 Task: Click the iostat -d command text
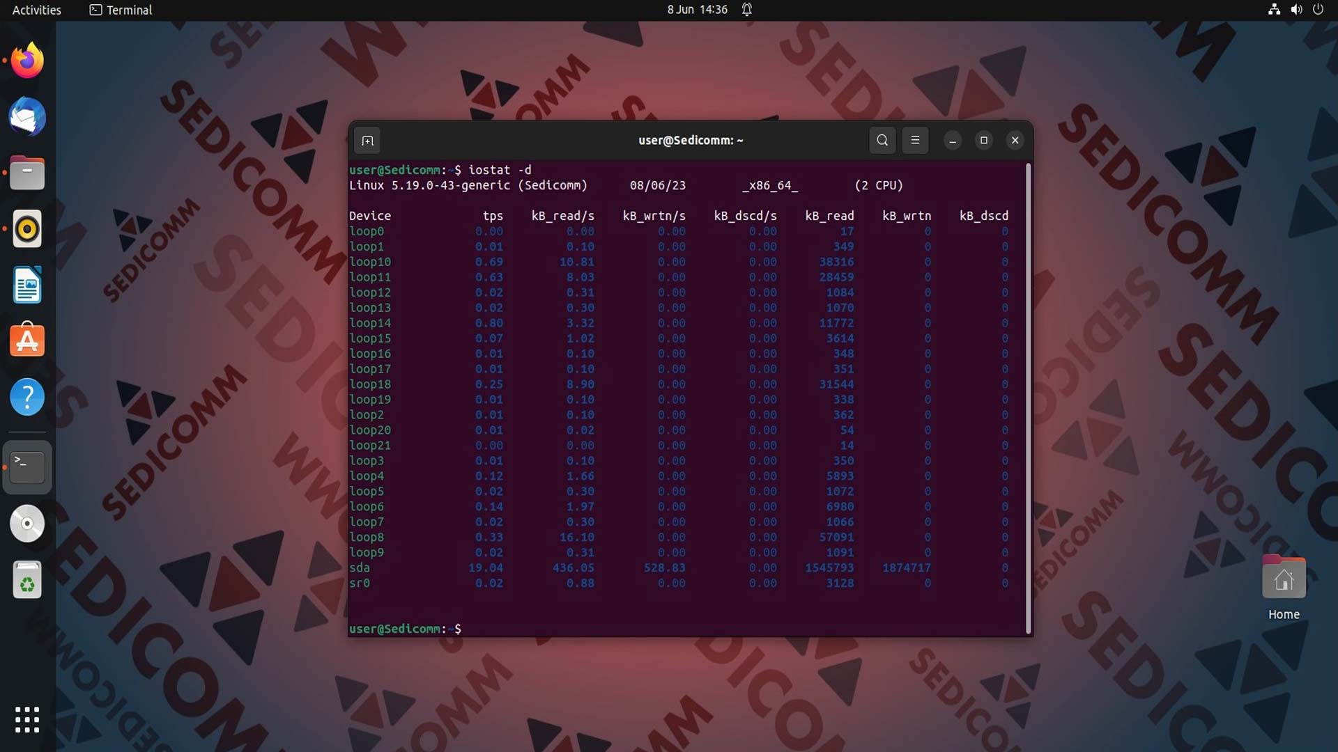[x=500, y=170]
